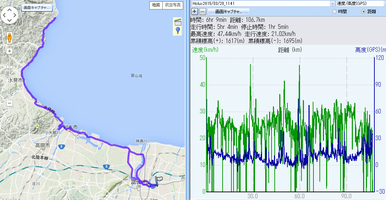Image resolution: width=386 pixels, height=200 pixels.
Task: Zoom in the graph with plus button
Action: (x=194, y=12)
